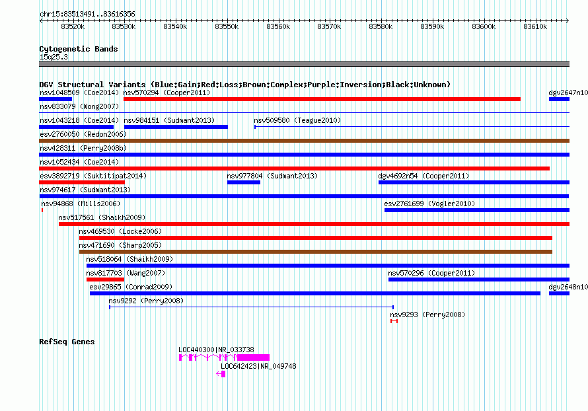This screenshot has height=411, width=588.
Task: Click the RefSeq Genes track title
Action: pos(67,342)
